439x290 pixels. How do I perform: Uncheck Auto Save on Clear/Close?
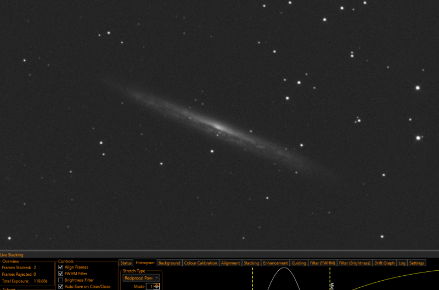60,286
